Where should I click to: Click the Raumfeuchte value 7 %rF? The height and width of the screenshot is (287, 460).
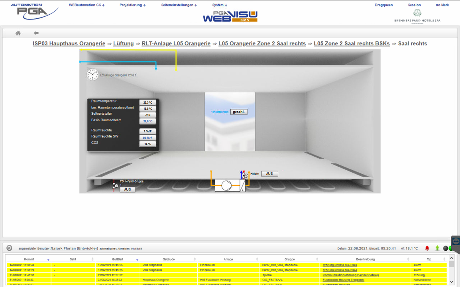click(148, 131)
